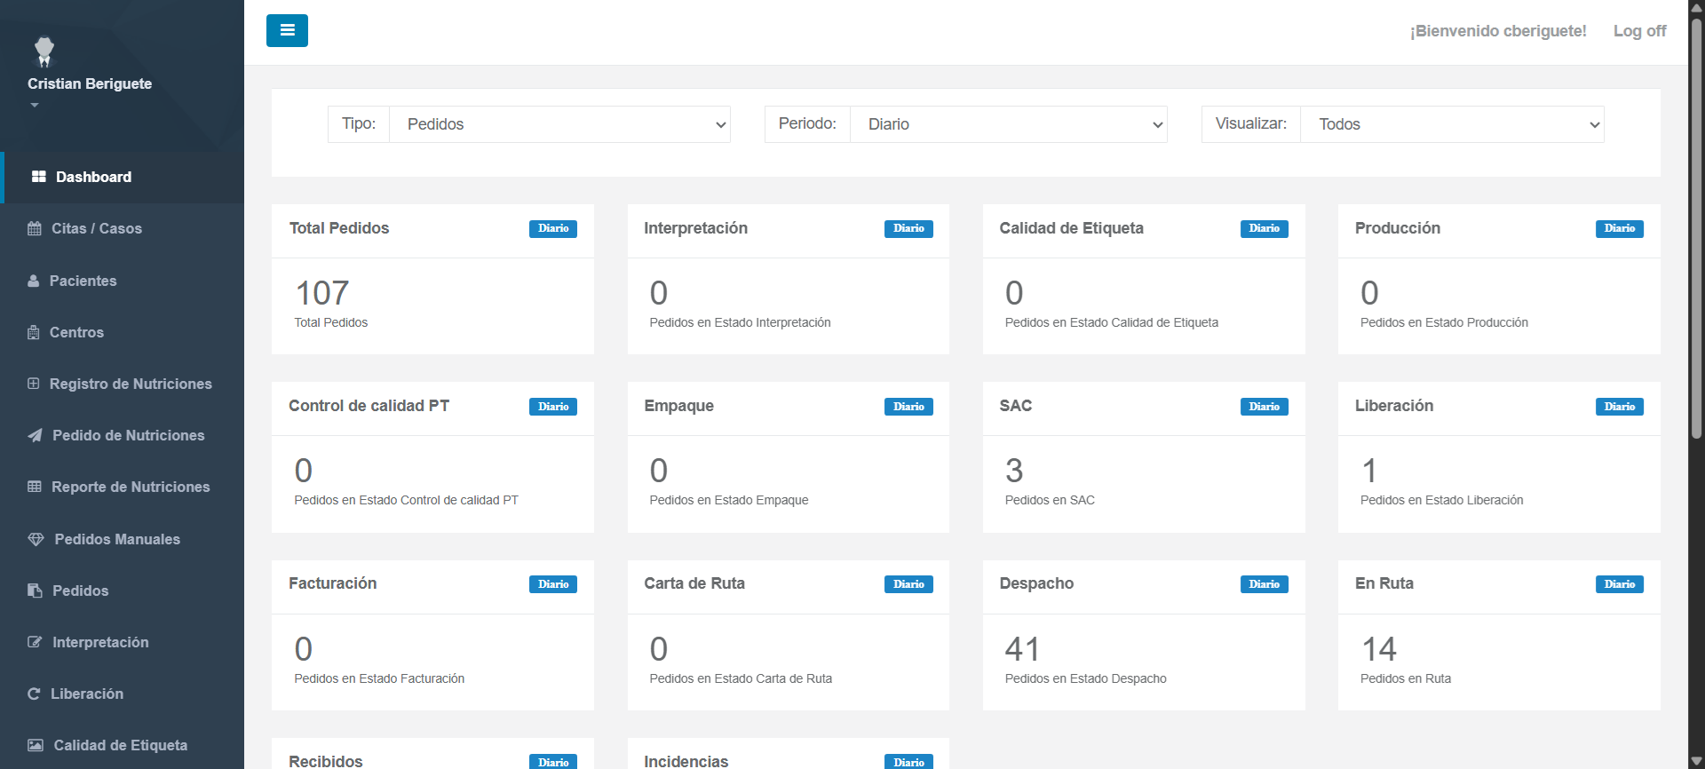This screenshot has height=769, width=1705.
Task: Click the hamburger sidebar toggle button
Action: (x=287, y=30)
